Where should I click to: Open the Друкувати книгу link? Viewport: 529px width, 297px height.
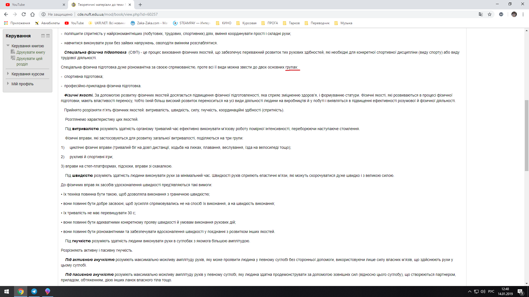pyautogui.click(x=31, y=52)
